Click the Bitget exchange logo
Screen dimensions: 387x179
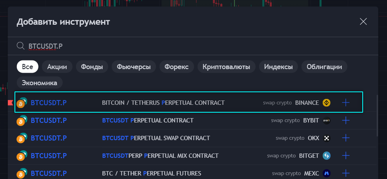point(326,156)
